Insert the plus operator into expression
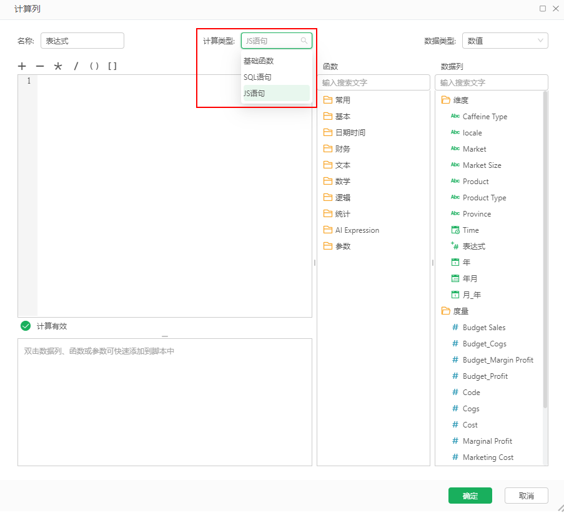The width and height of the screenshot is (564, 513). click(x=22, y=66)
